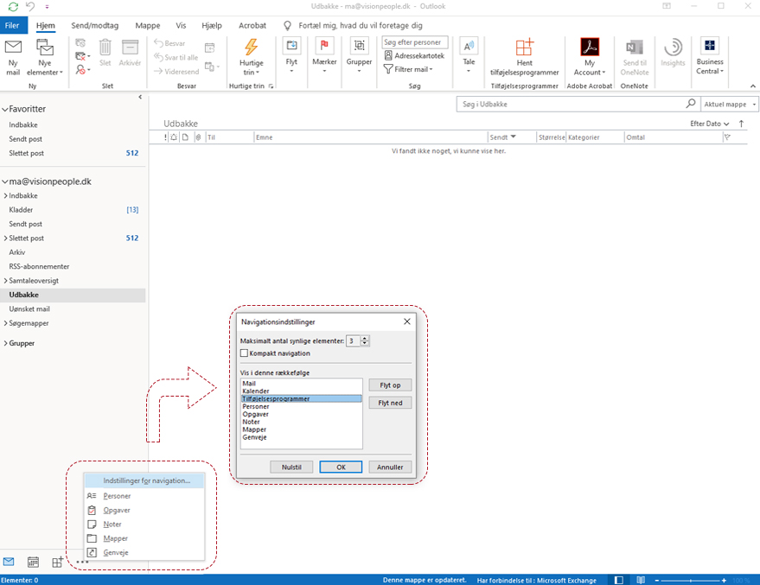Toggle the Kompakt navigation checkbox
This screenshot has width=760, height=585.
[x=245, y=353]
